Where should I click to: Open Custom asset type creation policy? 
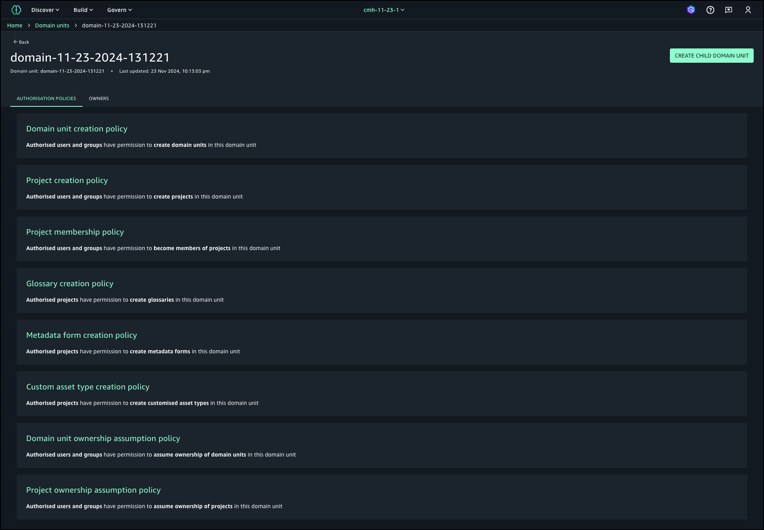pos(88,387)
